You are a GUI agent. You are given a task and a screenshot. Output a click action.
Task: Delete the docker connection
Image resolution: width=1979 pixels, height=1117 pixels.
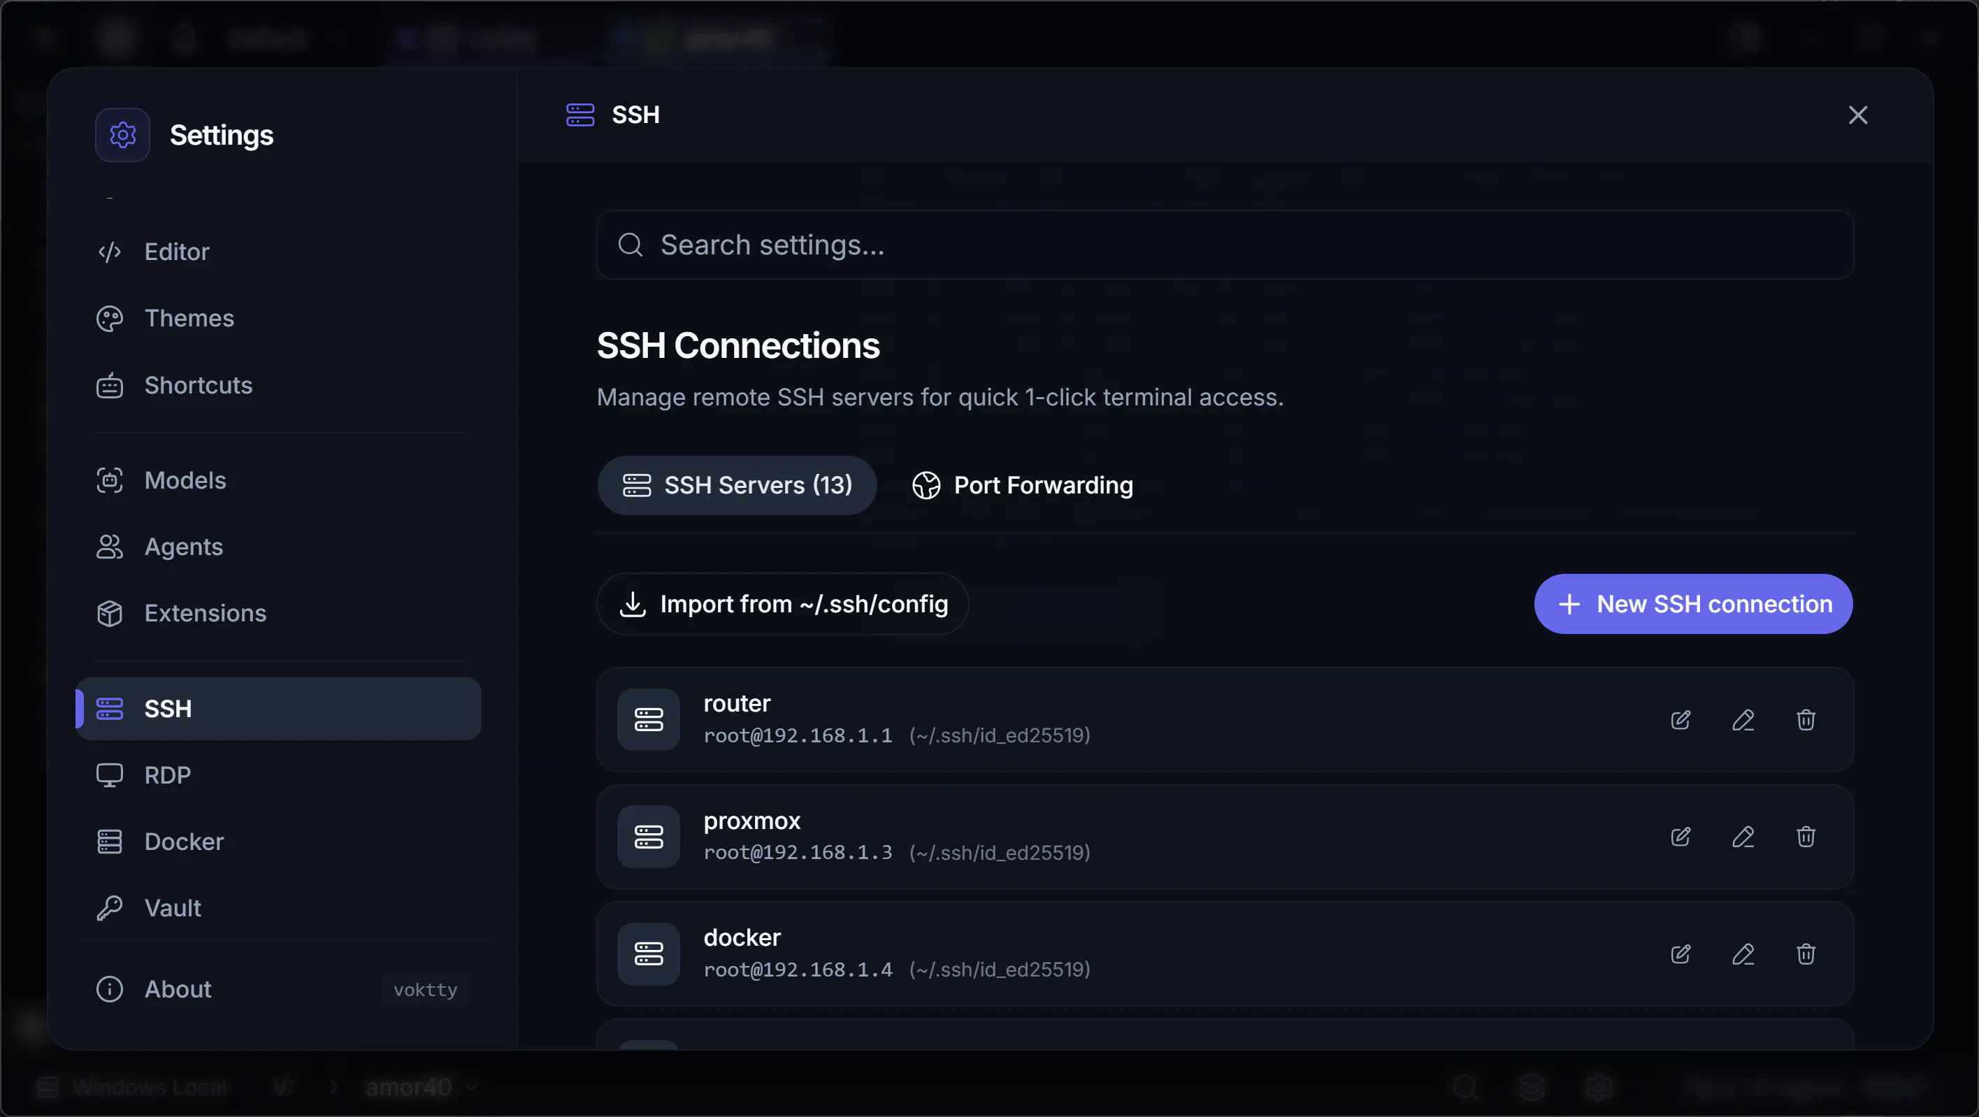1806,954
